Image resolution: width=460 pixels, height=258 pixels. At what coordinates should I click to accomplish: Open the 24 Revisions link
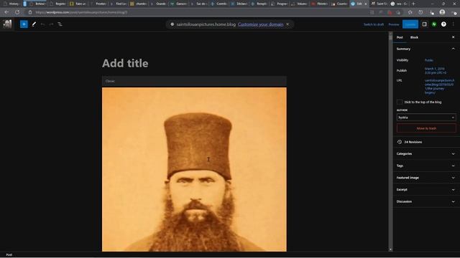pyautogui.click(x=413, y=142)
